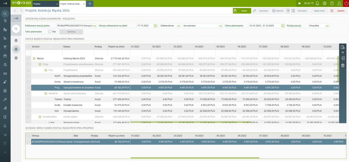Collapse the Męska tree node
Image resolution: width=349 pixels, height=162 pixels.
point(34,58)
